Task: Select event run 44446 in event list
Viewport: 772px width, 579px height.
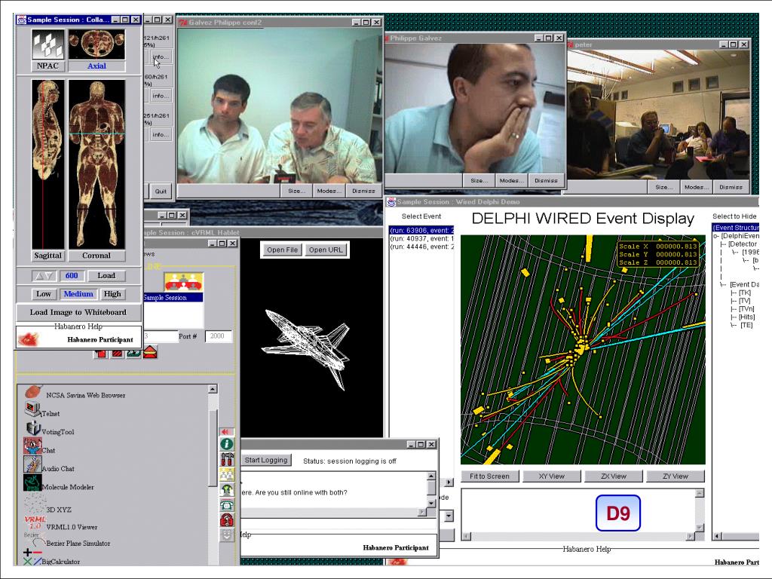Action: point(421,247)
